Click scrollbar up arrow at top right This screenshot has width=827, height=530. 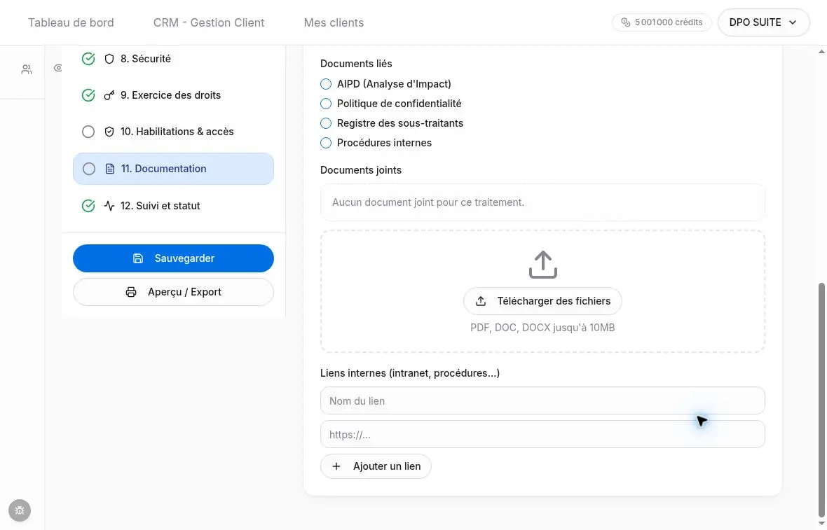coord(821,52)
